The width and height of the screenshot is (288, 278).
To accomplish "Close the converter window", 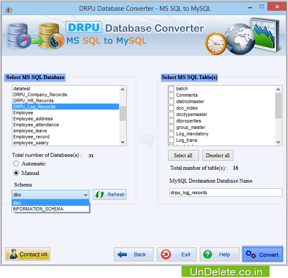I will pyautogui.click(x=277, y=7).
